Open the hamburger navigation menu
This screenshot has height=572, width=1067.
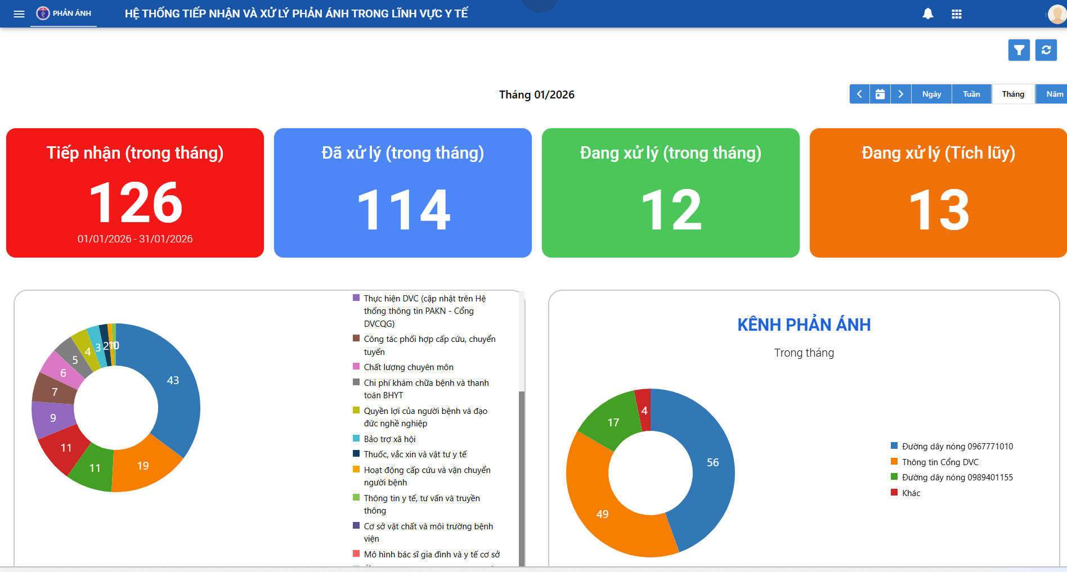click(19, 13)
